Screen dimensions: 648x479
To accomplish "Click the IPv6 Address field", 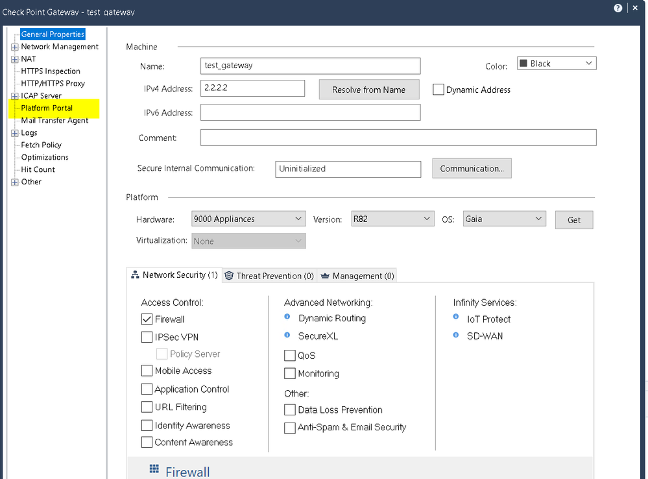I will tap(310, 112).
